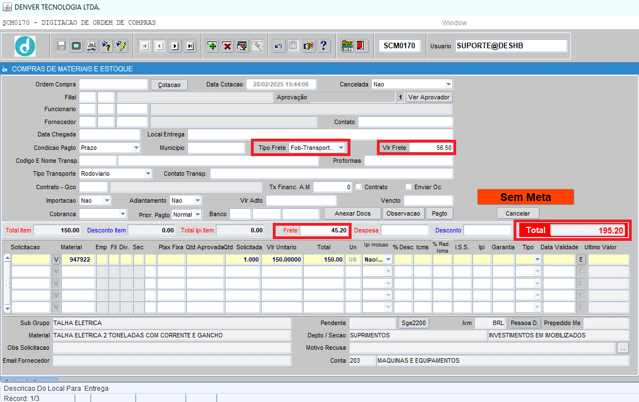Open the Window menu
Image resolution: width=639 pixels, height=402 pixels.
[454, 23]
